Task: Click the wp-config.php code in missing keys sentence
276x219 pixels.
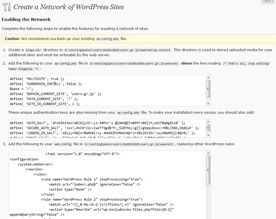Action: (128, 112)
